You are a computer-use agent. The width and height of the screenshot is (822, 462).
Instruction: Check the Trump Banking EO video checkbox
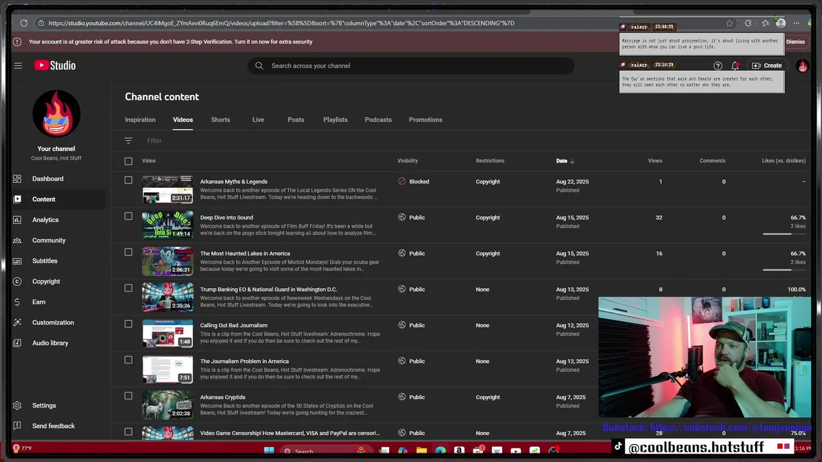coord(128,288)
